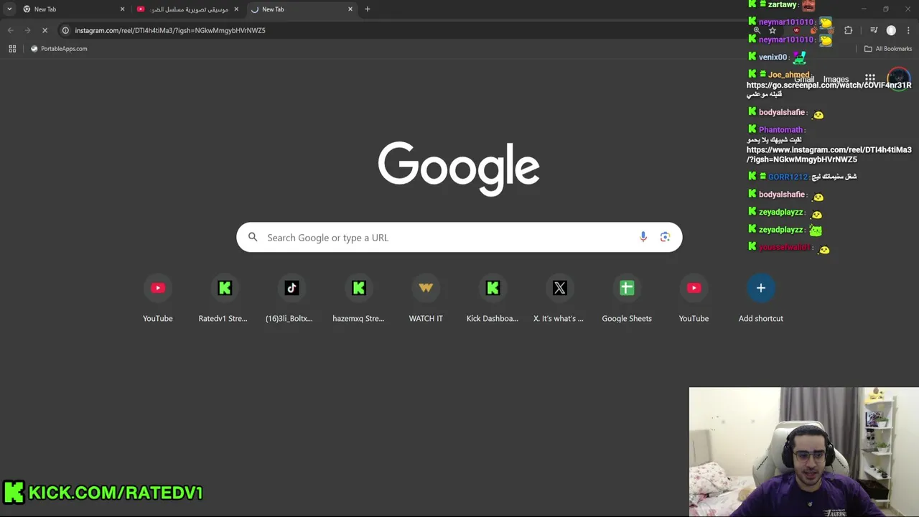
Task: Open the tab search dropdown arrow
Action: click(x=9, y=9)
